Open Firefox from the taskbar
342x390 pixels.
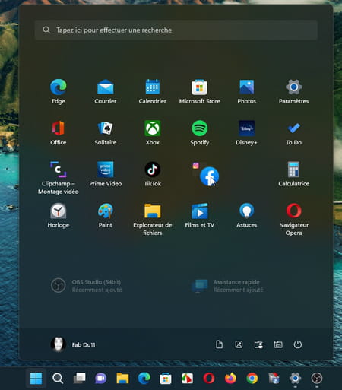[x=230, y=379]
